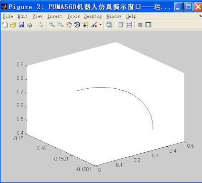Select the Pan hand tool
This screenshot has width=202, height=183.
pyautogui.click(x=69, y=25)
